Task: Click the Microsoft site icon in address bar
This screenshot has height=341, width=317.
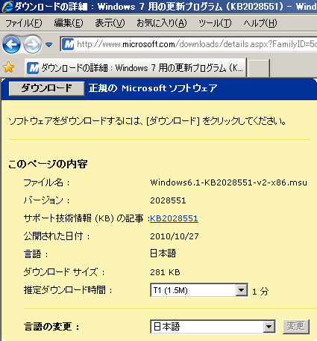Action: [68, 44]
